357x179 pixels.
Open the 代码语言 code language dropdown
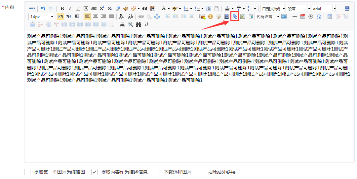pos(278,17)
